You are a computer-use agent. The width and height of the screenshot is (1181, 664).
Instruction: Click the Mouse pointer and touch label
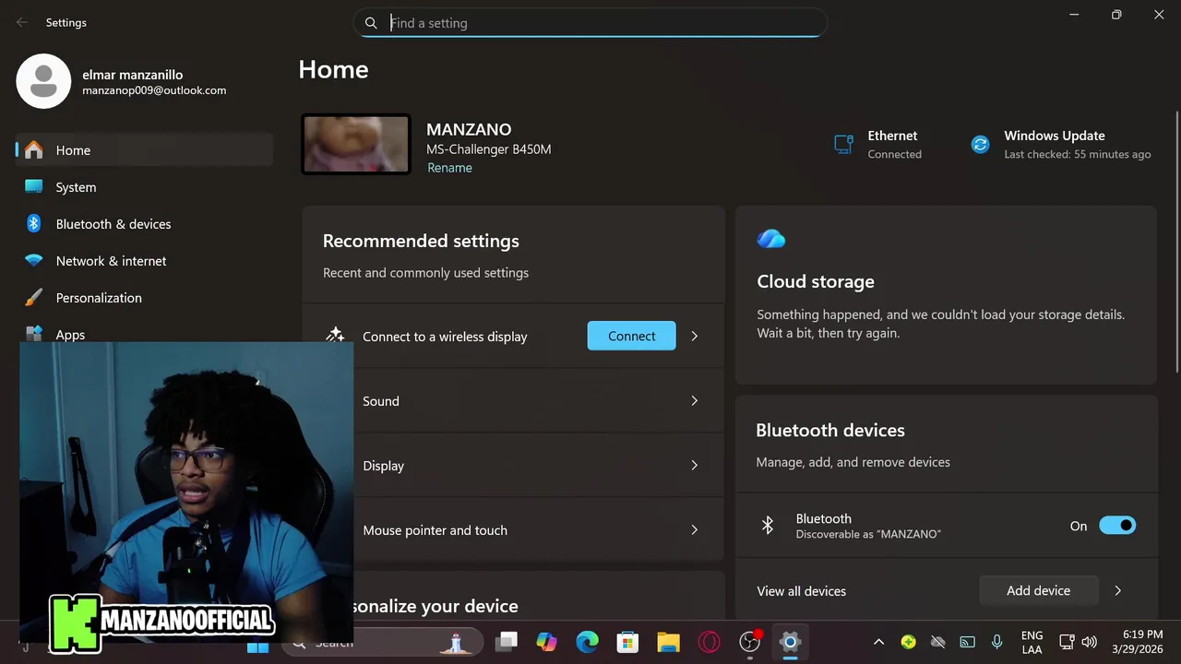click(x=435, y=530)
